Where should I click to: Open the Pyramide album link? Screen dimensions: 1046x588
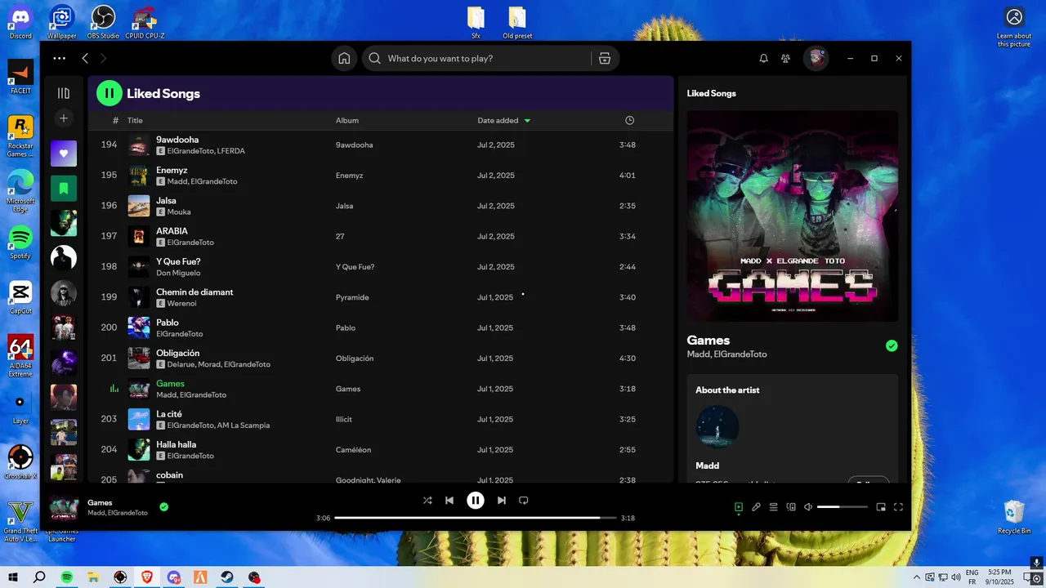click(352, 297)
